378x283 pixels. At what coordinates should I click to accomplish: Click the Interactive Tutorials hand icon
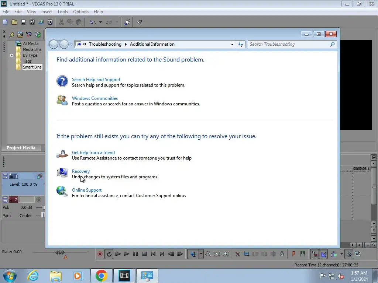click(x=127, y=22)
